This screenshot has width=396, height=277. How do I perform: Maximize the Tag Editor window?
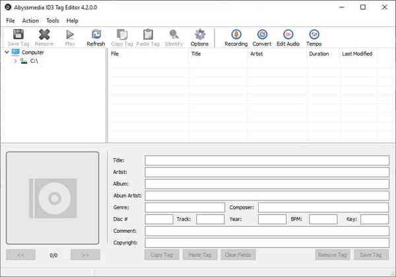(363, 7)
